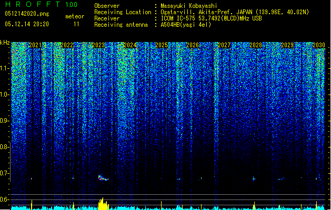Click the 2022 time marker
This screenshot has height=210, width=331.
(67, 45)
